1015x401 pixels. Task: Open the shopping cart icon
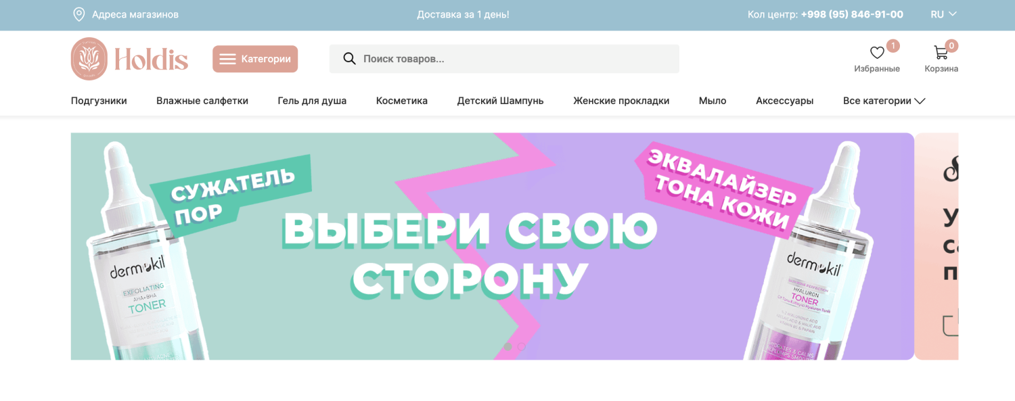point(941,52)
